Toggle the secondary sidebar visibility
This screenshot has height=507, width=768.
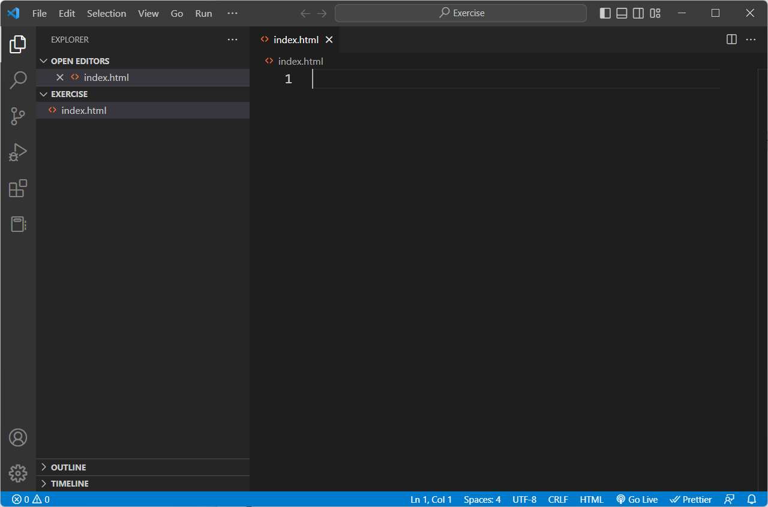click(638, 13)
